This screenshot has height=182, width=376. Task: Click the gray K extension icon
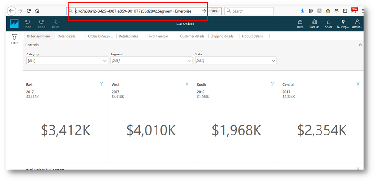point(320,11)
